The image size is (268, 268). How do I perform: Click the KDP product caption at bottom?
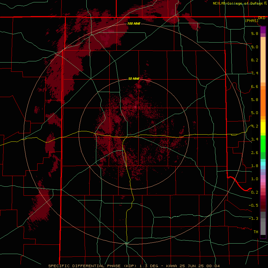coord(134,266)
